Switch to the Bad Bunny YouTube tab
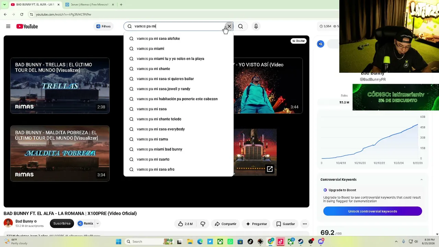Image resolution: width=439 pixels, height=247 pixels. pyautogui.click(x=35, y=4)
